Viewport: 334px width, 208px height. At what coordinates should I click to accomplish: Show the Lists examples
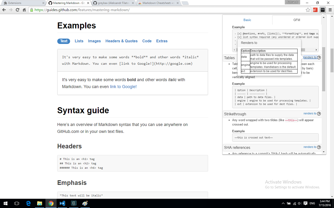(x=79, y=41)
